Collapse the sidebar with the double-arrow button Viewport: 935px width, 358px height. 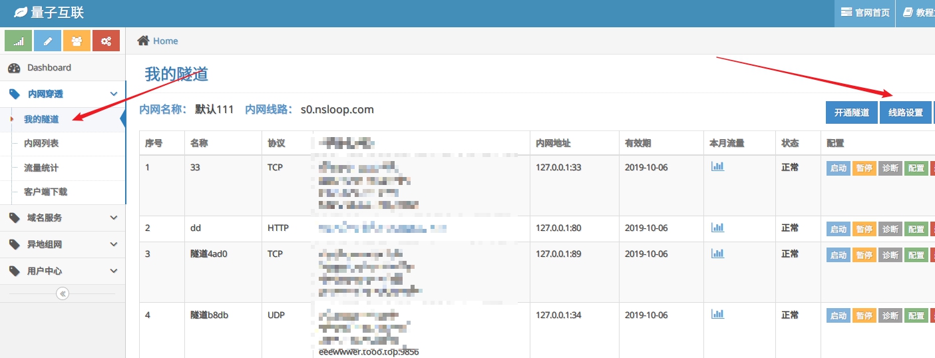(63, 293)
